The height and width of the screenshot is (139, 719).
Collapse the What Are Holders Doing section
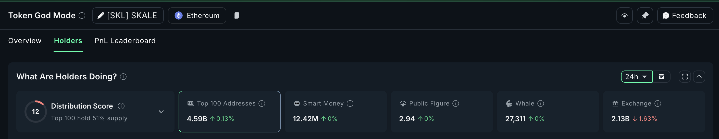tap(699, 77)
